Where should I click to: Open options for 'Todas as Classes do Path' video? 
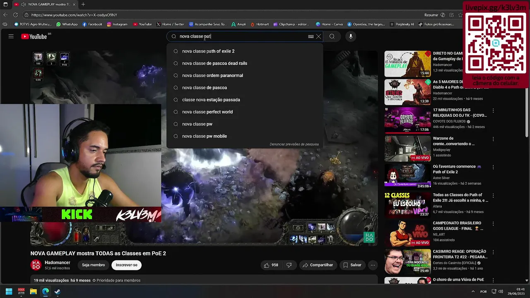[493, 195]
